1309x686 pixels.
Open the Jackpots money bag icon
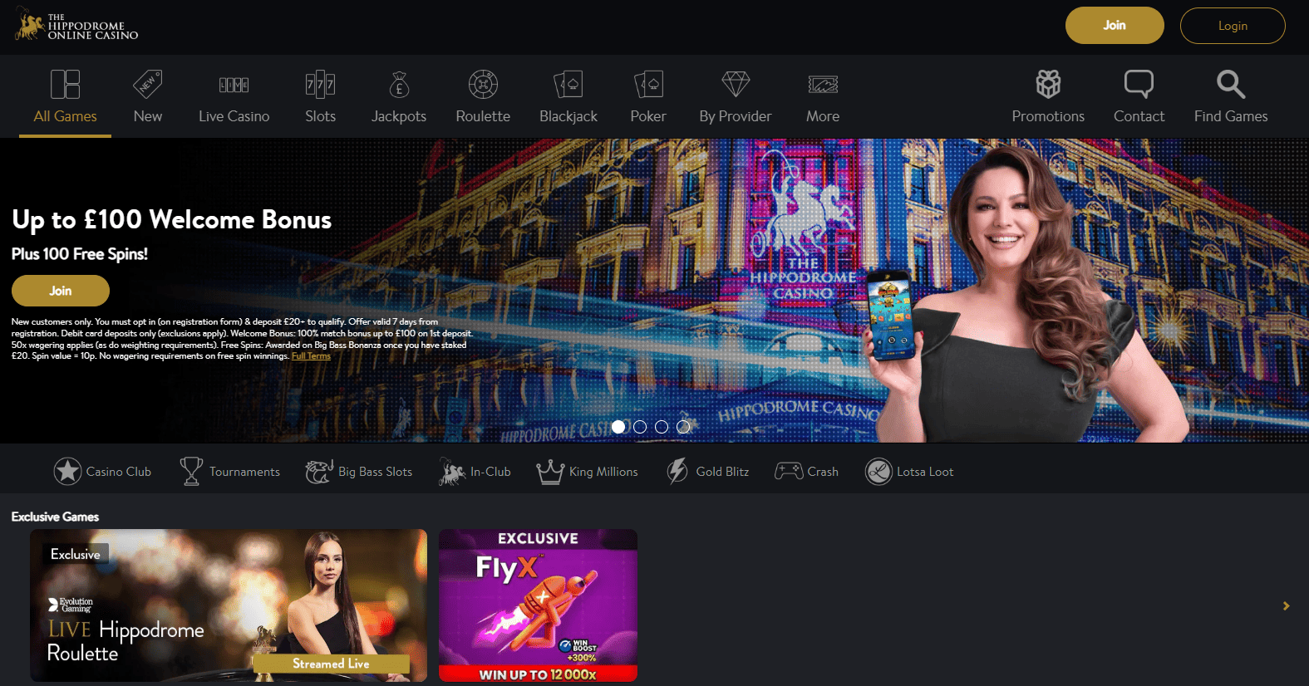399,84
